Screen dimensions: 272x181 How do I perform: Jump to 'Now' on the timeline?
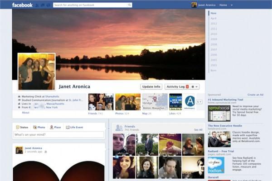click(x=214, y=13)
